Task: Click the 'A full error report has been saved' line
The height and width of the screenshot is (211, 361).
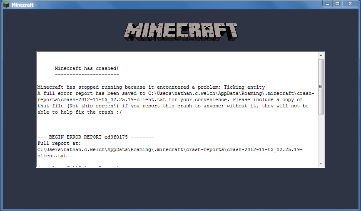Action: (x=176, y=93)
